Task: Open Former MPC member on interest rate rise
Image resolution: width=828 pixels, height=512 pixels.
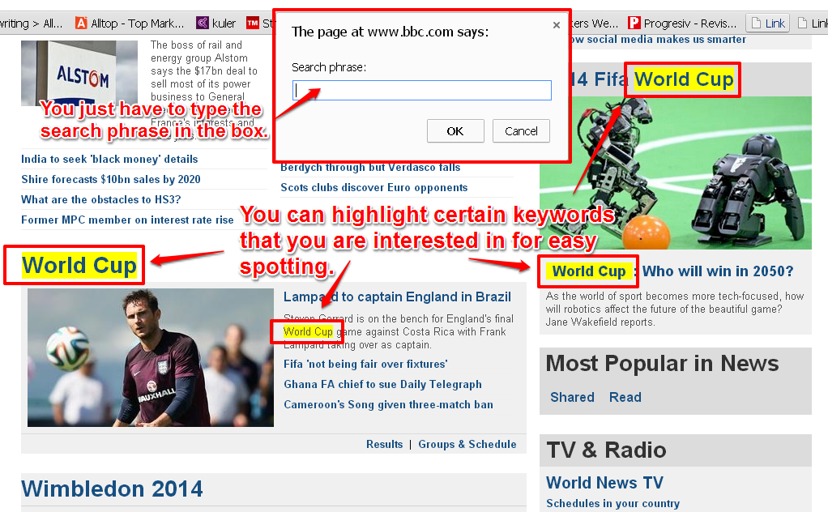Action: pos(127,220)
